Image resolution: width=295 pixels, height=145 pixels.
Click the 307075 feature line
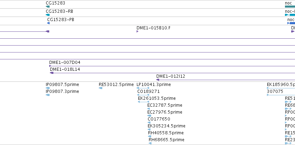point(281,95)
